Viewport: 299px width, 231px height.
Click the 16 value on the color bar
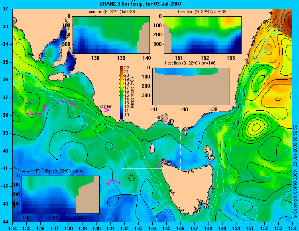coord(127,91)
